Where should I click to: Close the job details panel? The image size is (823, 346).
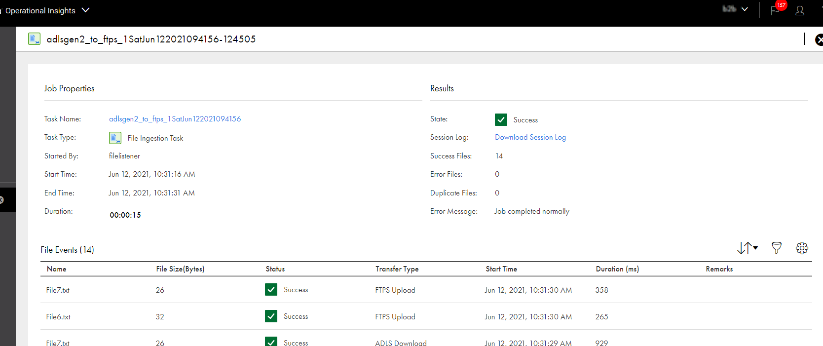pyautogui.click(x=819, y=40)
